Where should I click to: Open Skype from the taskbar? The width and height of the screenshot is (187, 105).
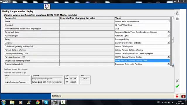(x=46, y=102)
